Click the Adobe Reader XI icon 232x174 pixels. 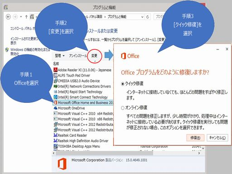coord(55,70)
